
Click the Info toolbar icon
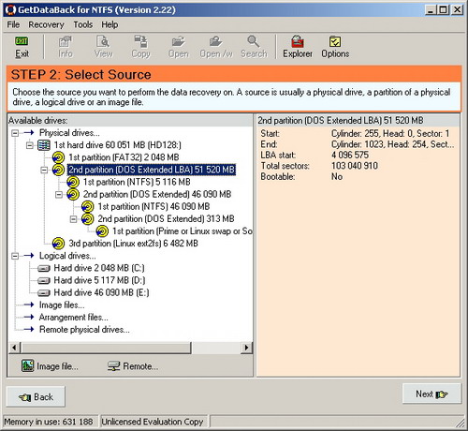(x=65, y=41)
